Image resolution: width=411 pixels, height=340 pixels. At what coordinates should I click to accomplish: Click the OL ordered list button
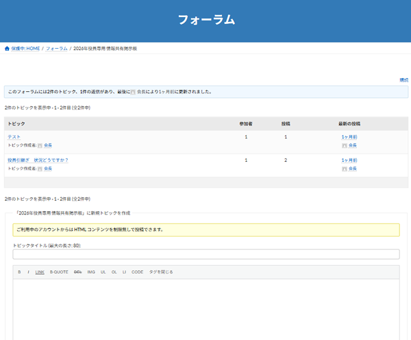114,272
